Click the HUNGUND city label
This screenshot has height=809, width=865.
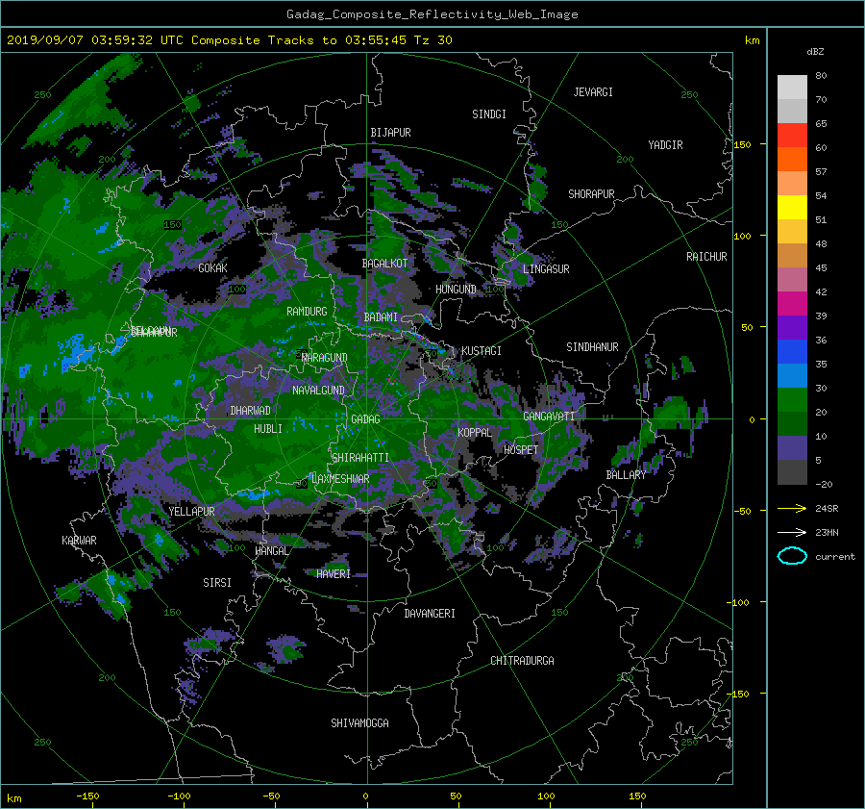pyautogui.click(x=456, y=290)
